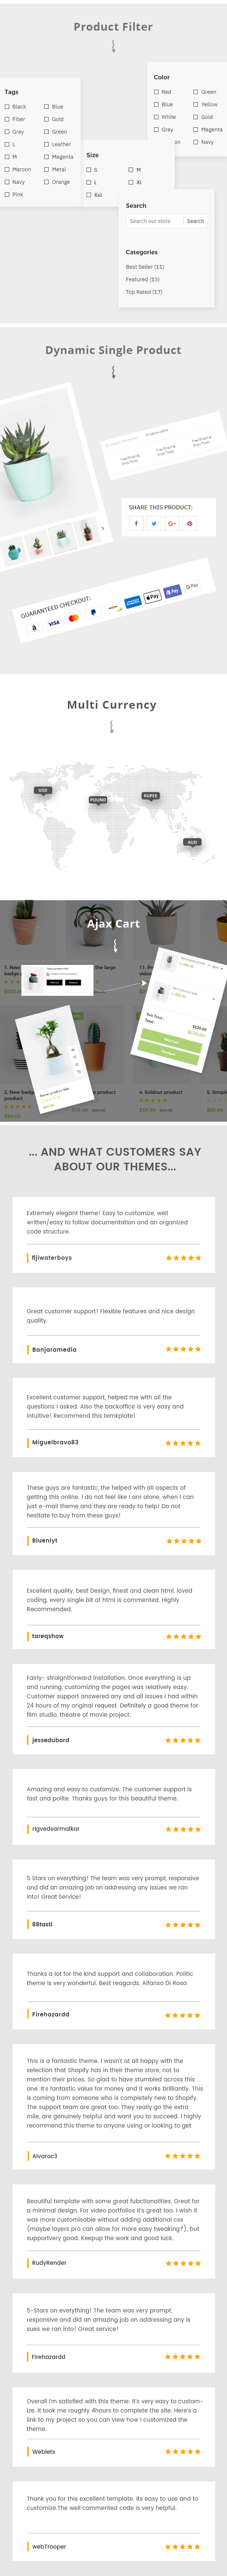Screen dimensions: 227x2576
Task: Share product on Facebook icon
Action: [136, 523]
